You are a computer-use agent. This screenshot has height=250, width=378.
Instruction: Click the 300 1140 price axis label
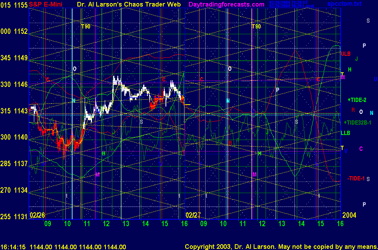point(14,137)
